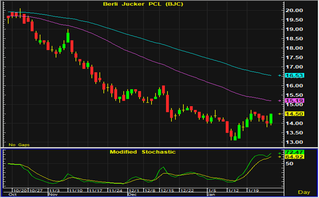This screenshot has width=319, height=198.
Task: Click the yellow 14.50 last price tag
Action: (293, 114)
